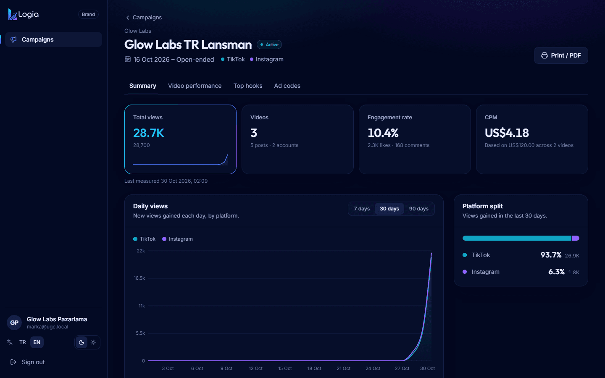Viewport: 605px width, 378px height.
Task: Click the Videos stat card
Action: pos(297,139)
